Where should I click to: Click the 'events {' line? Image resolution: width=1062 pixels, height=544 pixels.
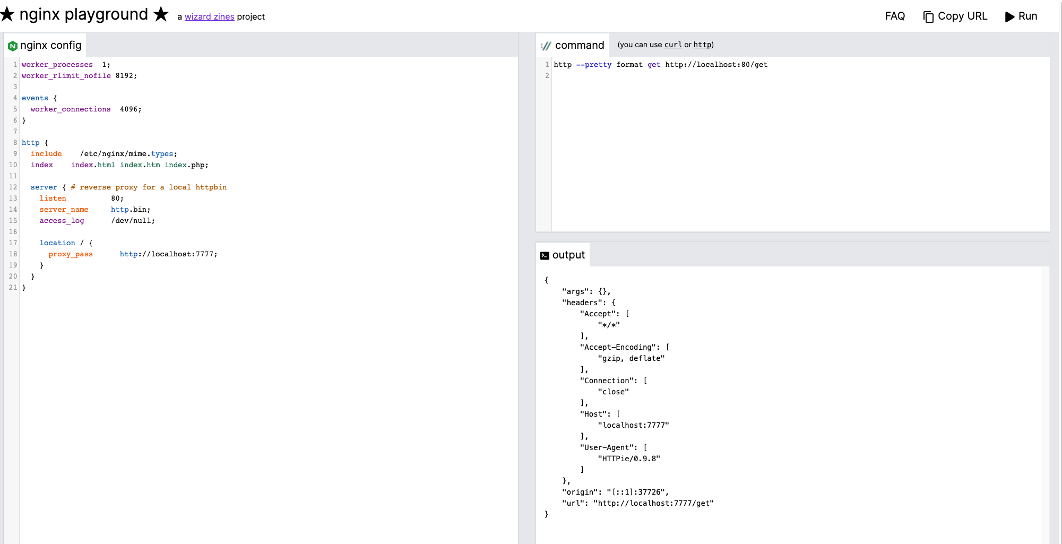39,98
